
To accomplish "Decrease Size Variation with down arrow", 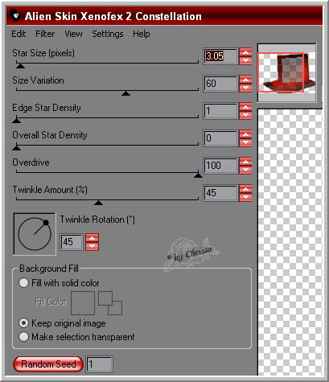I will (245, 88).
